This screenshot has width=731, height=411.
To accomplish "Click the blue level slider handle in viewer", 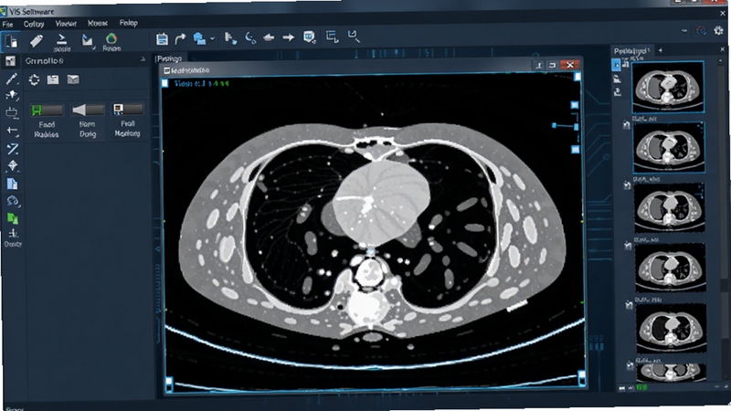I will (554, 125).
